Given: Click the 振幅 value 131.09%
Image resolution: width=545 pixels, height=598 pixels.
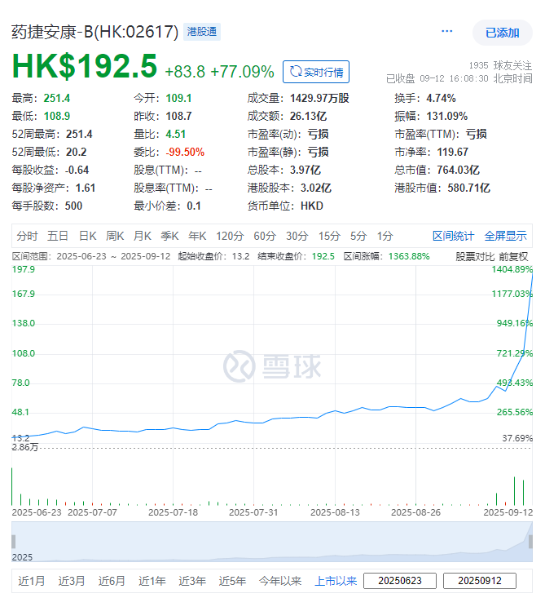Looking at the screenshot, I should (x=447, y=117).
